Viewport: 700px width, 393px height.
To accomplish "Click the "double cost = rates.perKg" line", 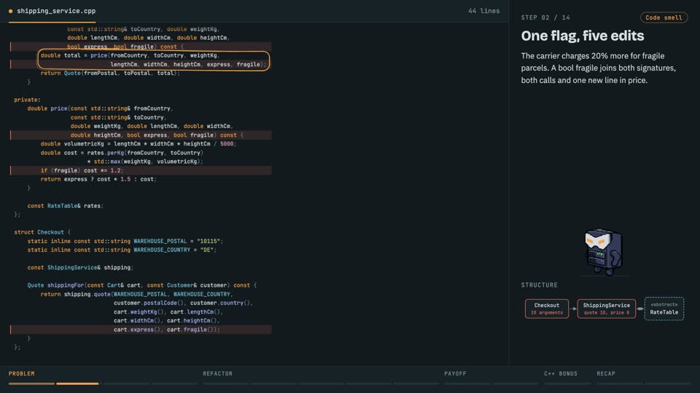I will click(122, 152).
